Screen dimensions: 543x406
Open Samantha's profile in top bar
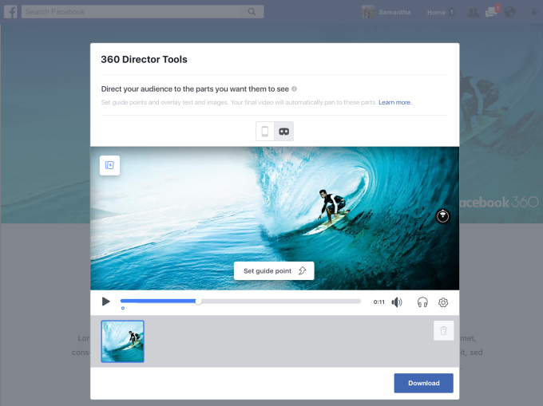(x=387, y=12)
